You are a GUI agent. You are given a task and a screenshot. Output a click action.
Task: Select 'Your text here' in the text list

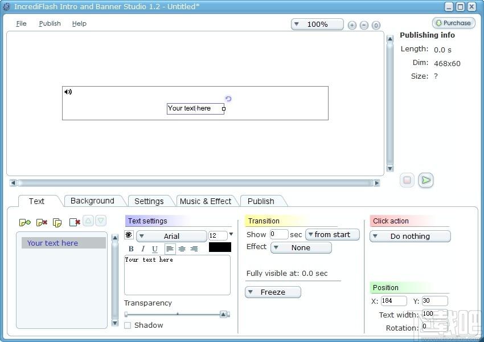pos(64,243)
